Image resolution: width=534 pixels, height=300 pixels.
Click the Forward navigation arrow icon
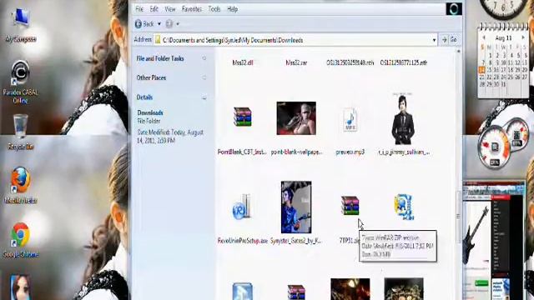[x=169, y=24]
